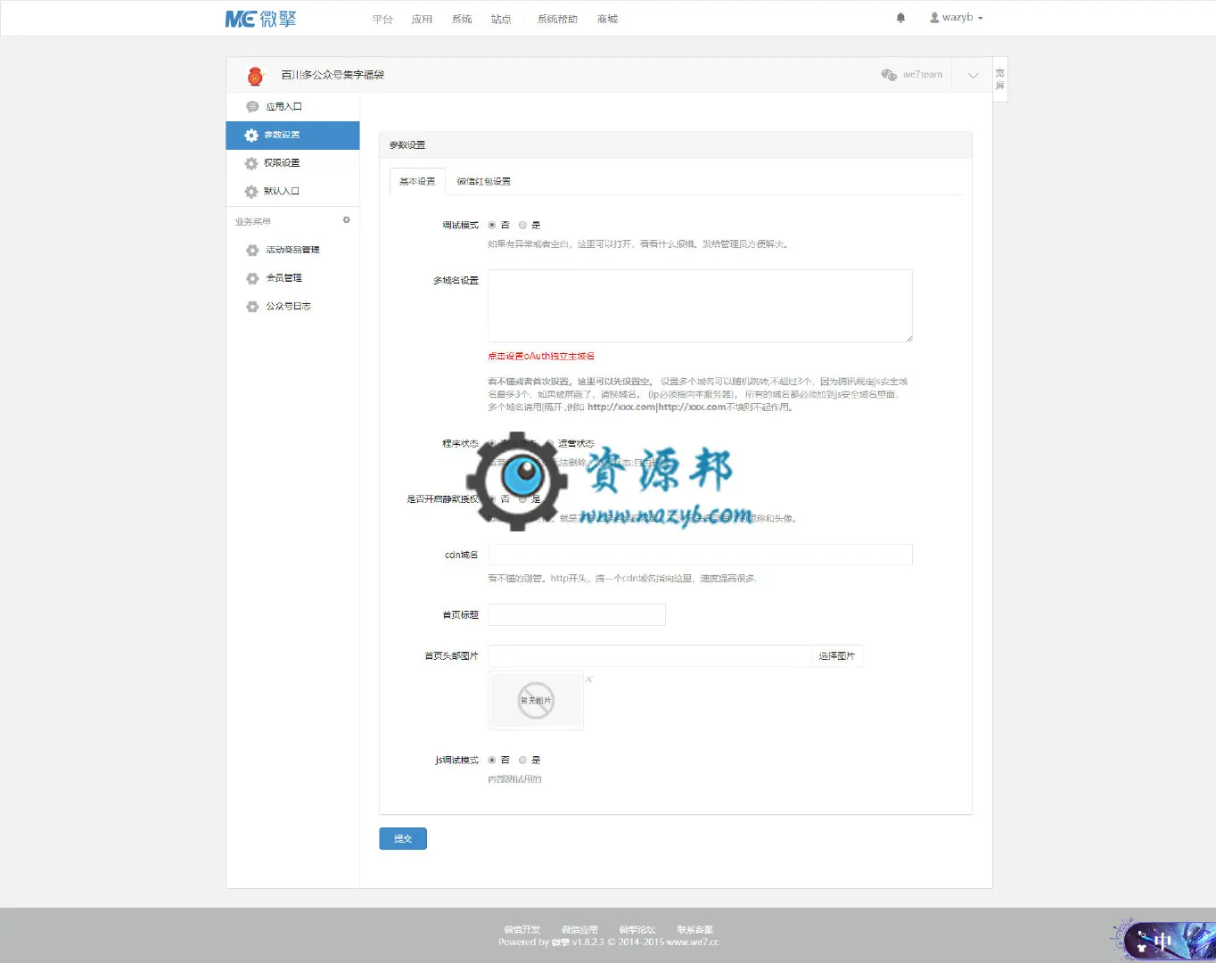The height and width of the screenshot is (963, 1216).
Task: Open 微擎论坛 footer link
Action: point(637,930)
